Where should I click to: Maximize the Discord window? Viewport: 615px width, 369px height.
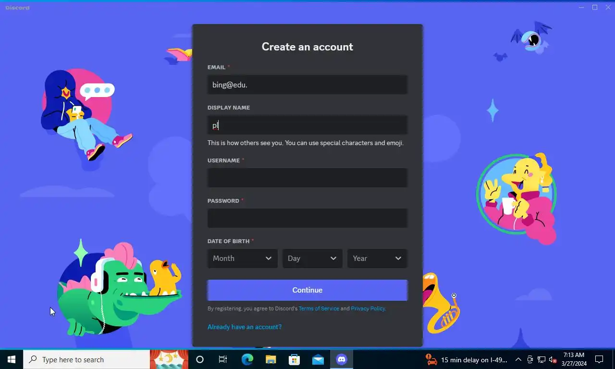pyautogui.click(x=595, y=7)
